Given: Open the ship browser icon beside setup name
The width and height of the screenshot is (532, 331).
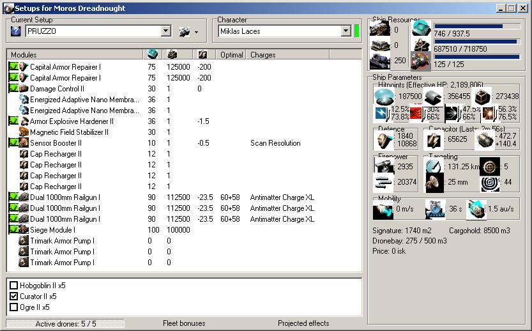Looking at the screenshot, I should 185,32.
